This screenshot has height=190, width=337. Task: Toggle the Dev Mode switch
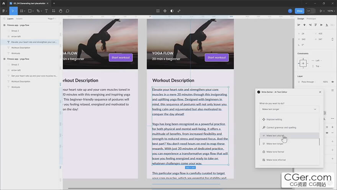coord(311,11)
